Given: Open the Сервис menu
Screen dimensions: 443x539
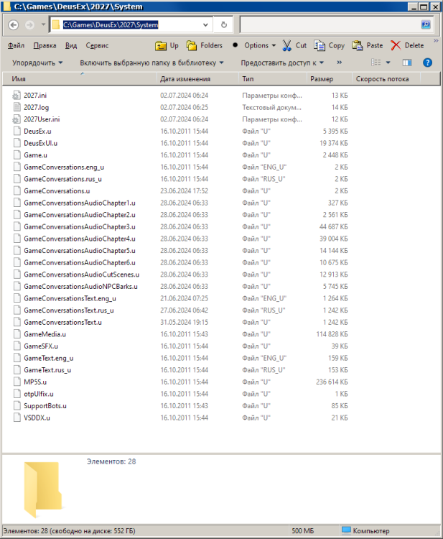Looking at the screenshot, I should [x=97, y=45].
